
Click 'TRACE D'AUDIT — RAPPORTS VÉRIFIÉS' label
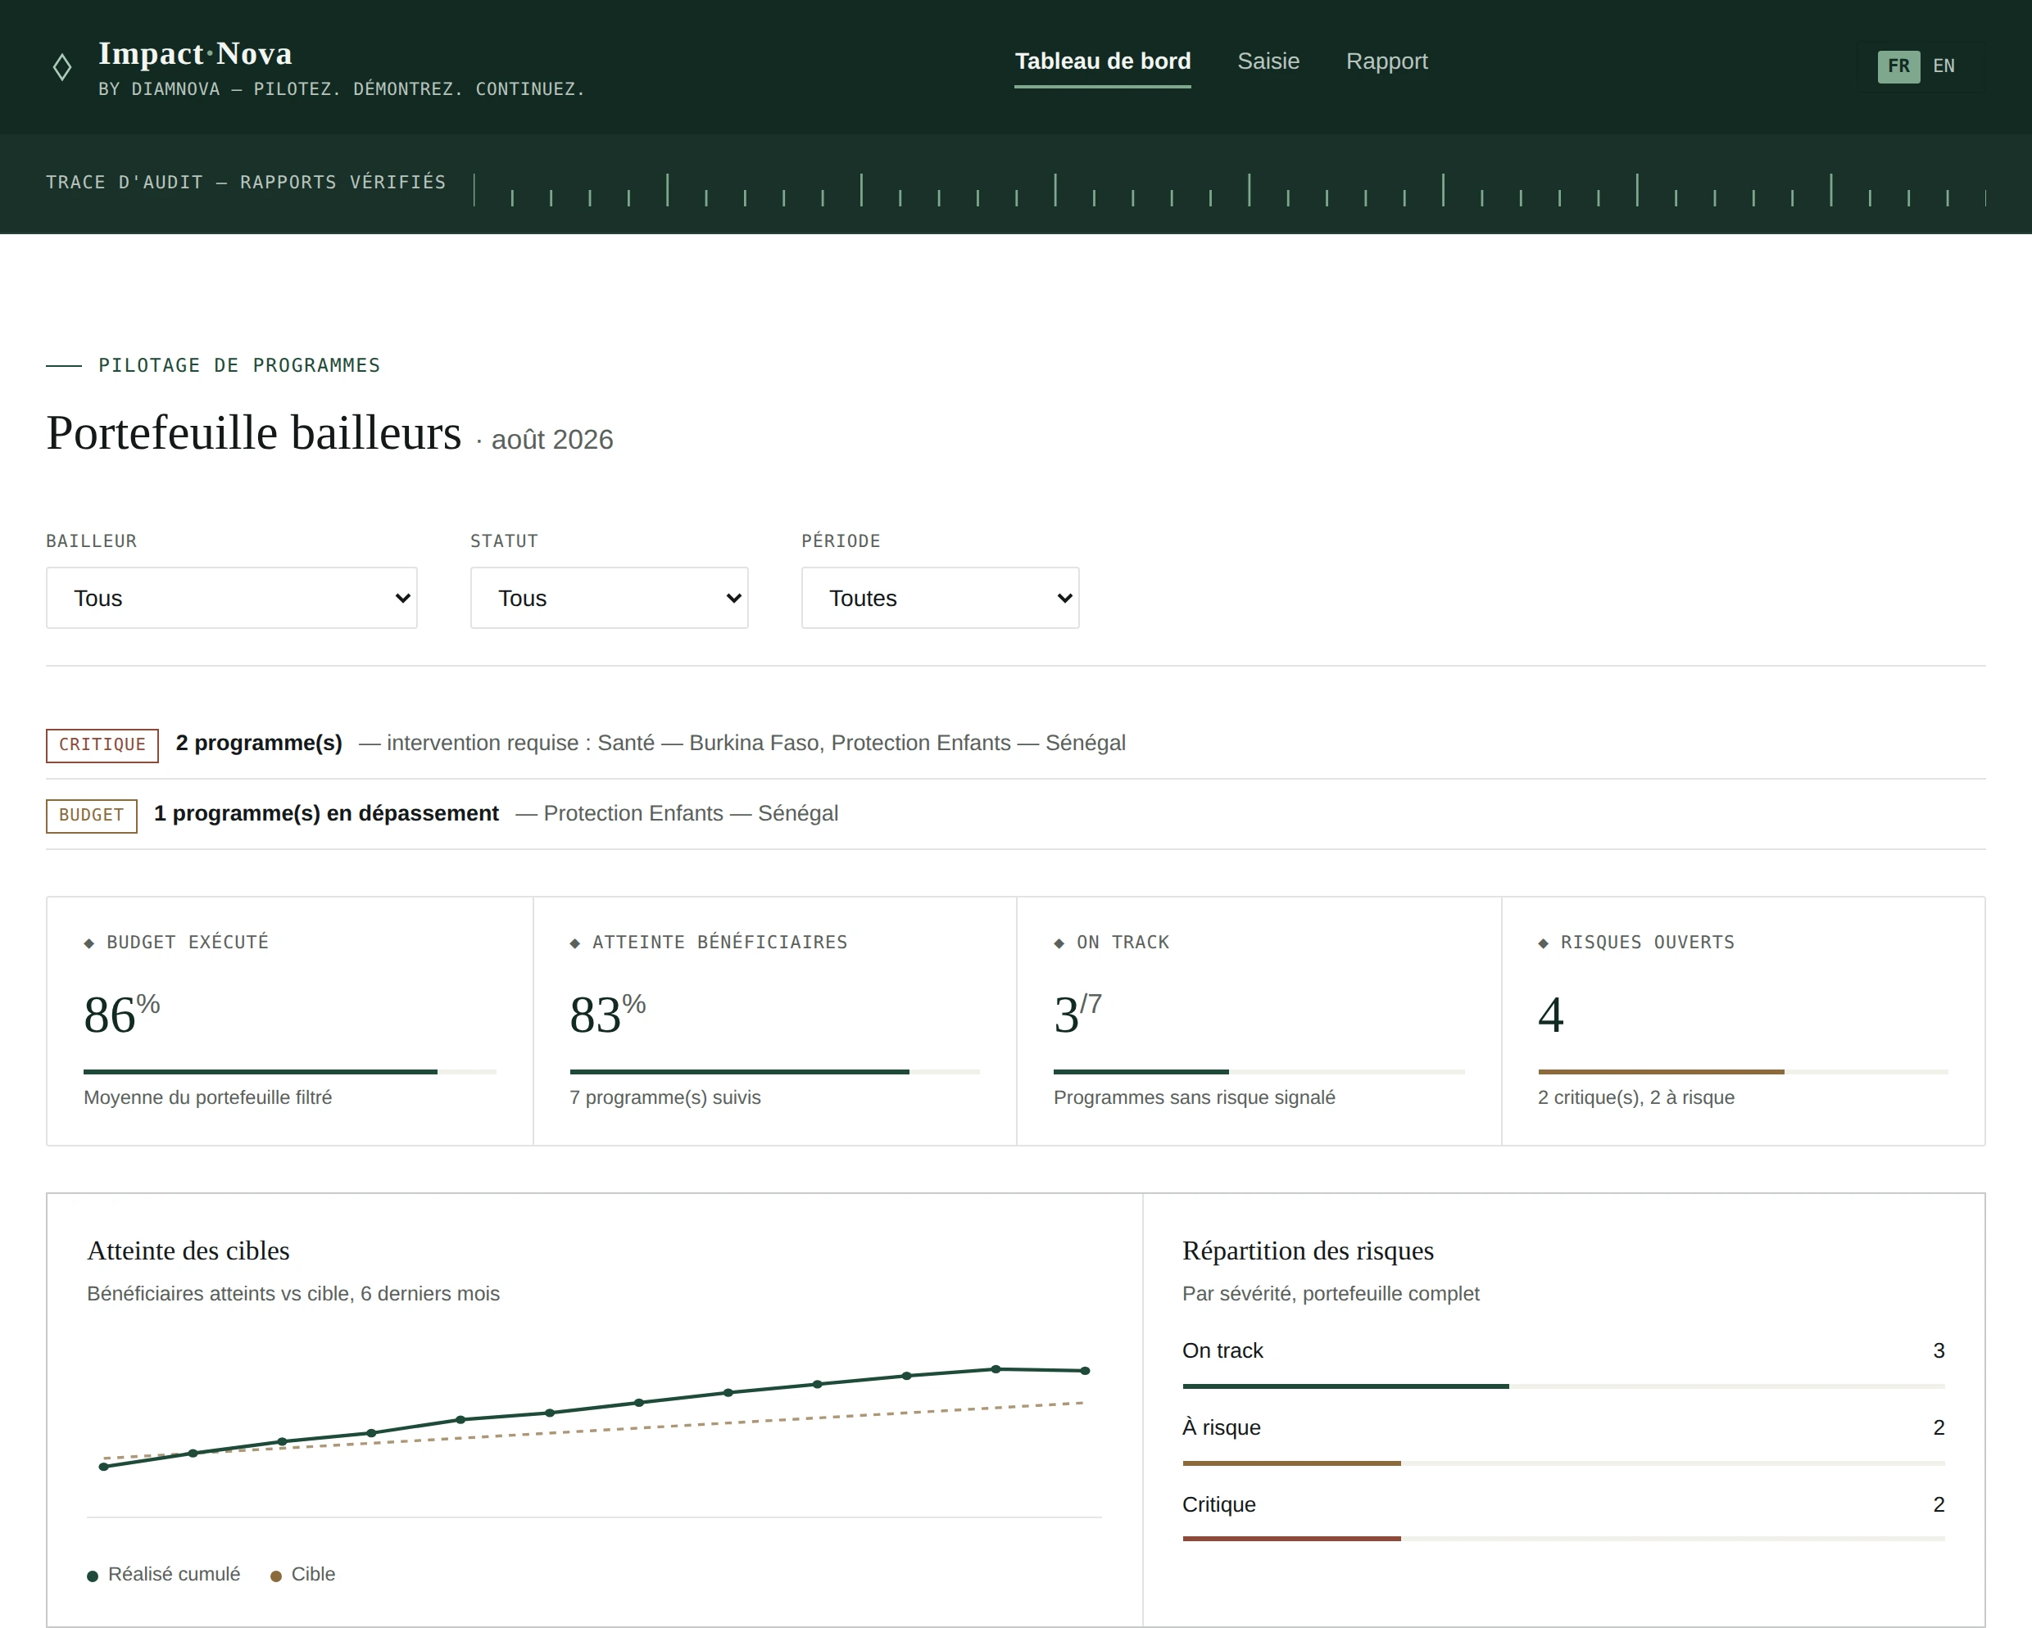click(x=246, y=183)
